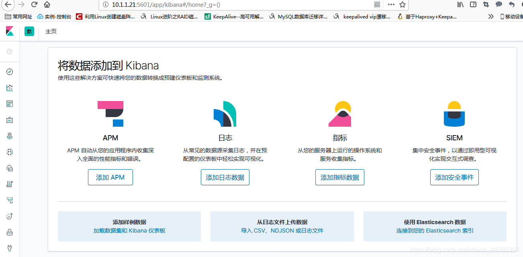Click the 指标 illustration logo
Image resolution: width=523 pixels, height=257 pixels.
click(340, 114)
